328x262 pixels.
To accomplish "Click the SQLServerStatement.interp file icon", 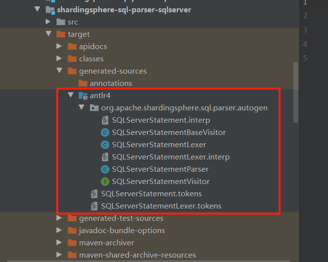I will 105,120.
